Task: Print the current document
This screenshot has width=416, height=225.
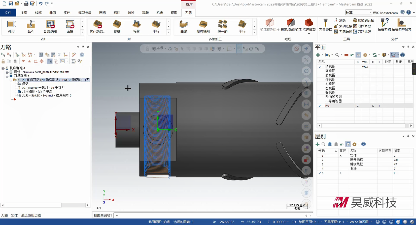Action: coord(26,4)
